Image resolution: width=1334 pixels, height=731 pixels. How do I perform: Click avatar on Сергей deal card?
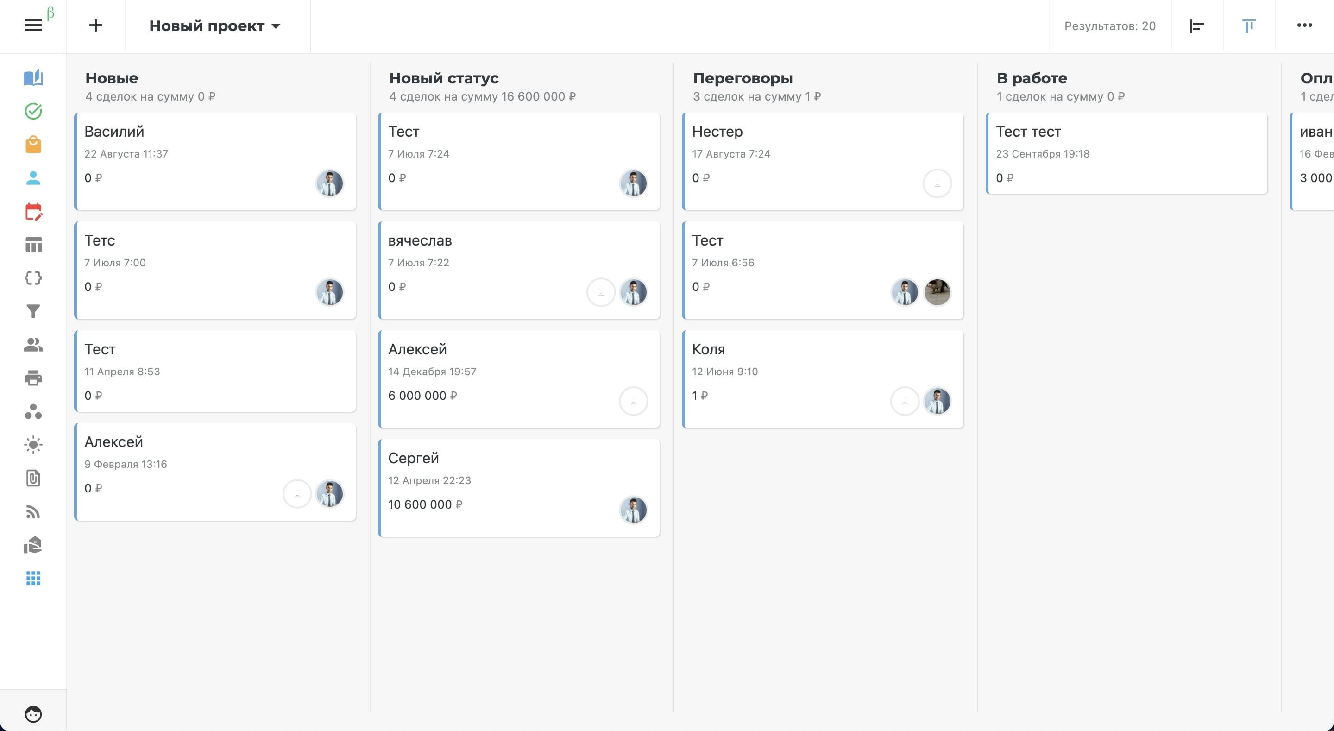[633, 510]
